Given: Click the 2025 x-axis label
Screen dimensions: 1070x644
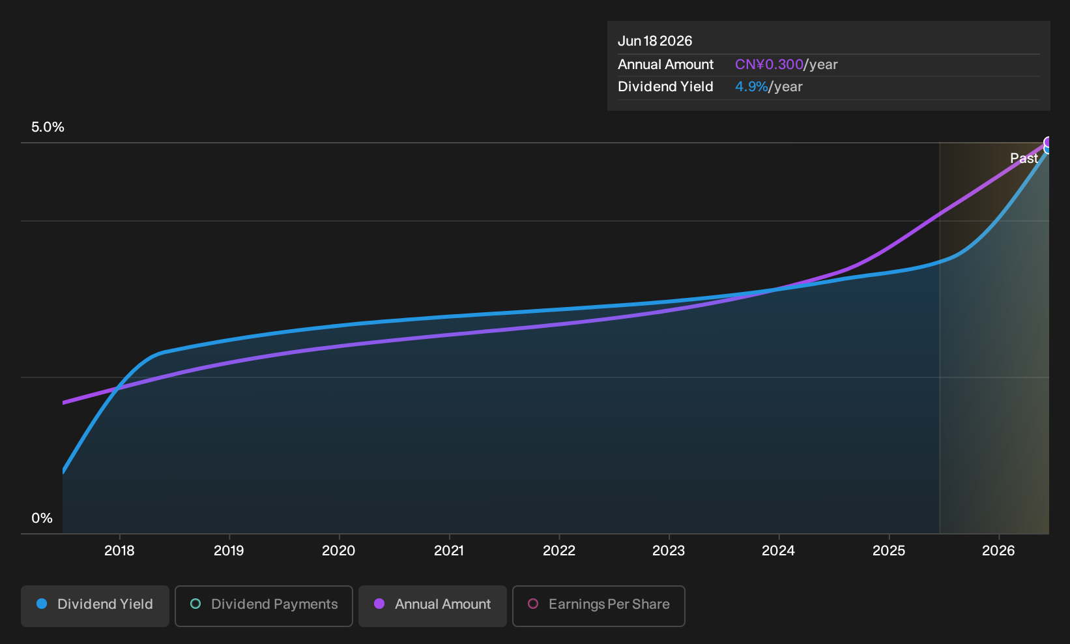Looking at the screenshot, I should click(889, 551).
